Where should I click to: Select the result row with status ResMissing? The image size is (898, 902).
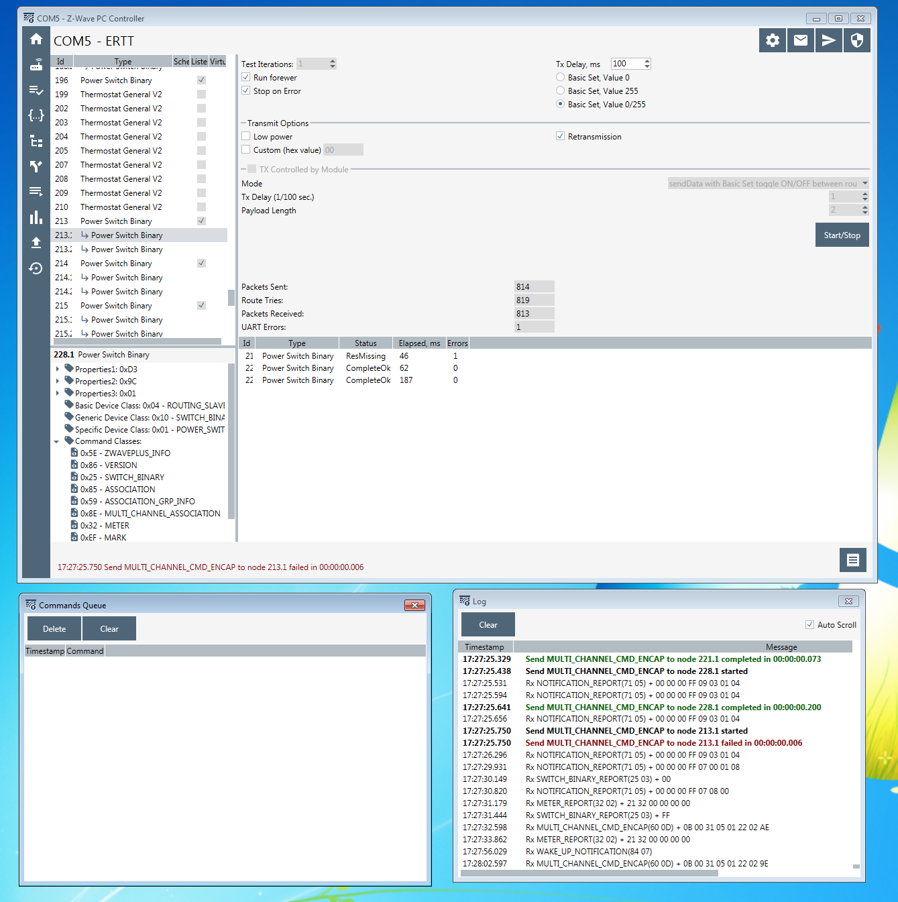point(354,355)
